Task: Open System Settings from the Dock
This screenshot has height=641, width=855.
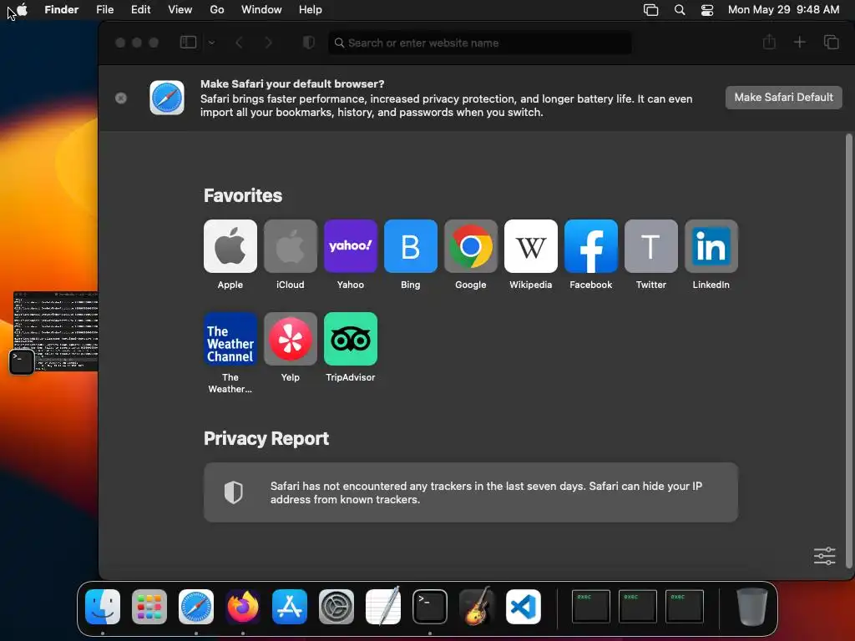Action: [x=336, y=606]
